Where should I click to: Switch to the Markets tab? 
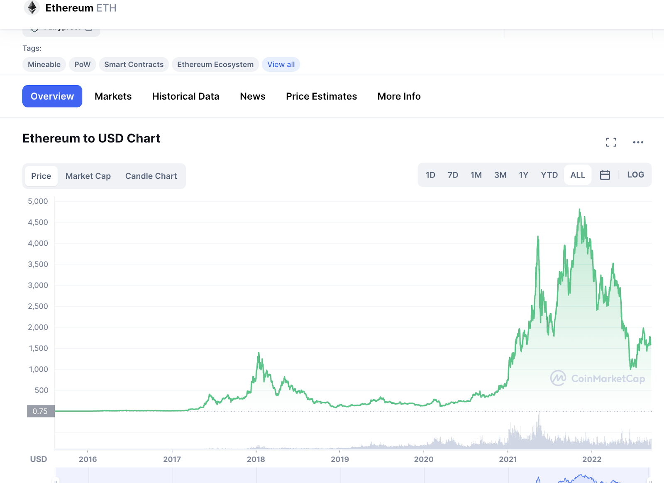pyautogui.click(x=113, y=96)
